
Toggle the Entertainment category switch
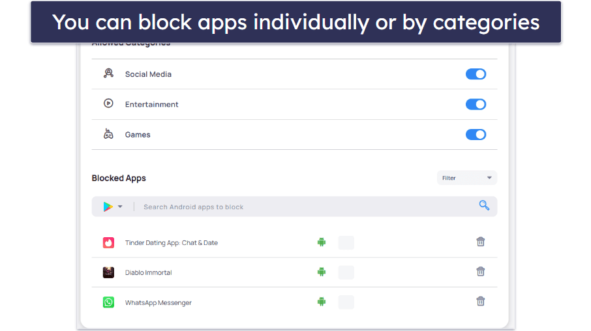476,104
